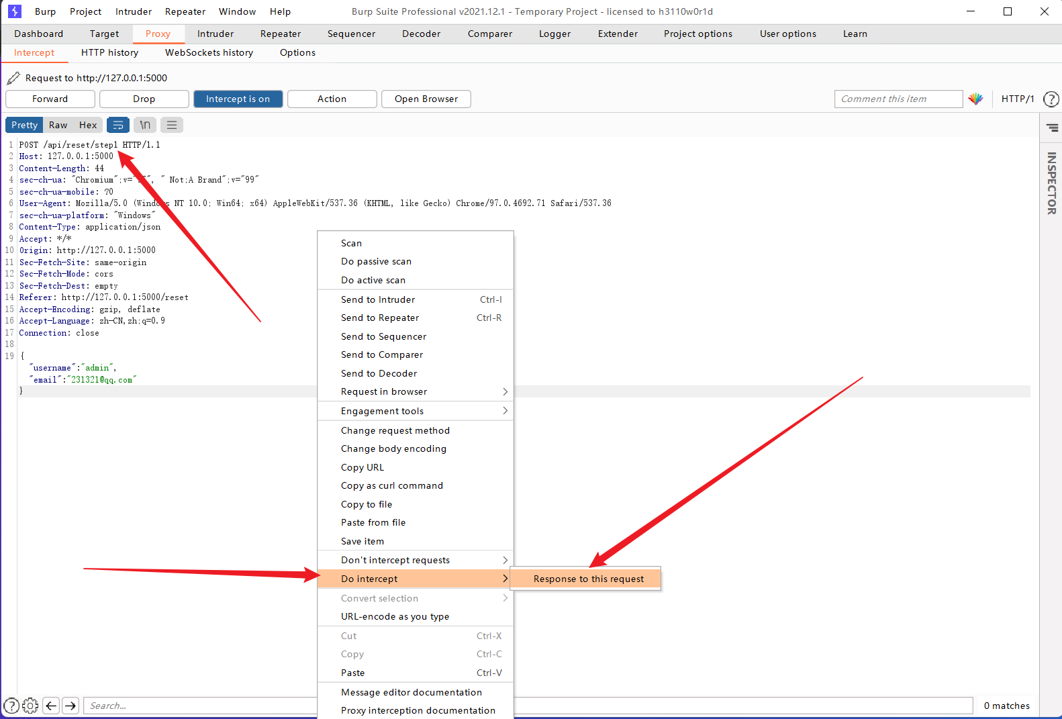Open the highlight color picker icon
Image resolution: width=1062 pixels, height=719 pixels.
click(976, 99)
